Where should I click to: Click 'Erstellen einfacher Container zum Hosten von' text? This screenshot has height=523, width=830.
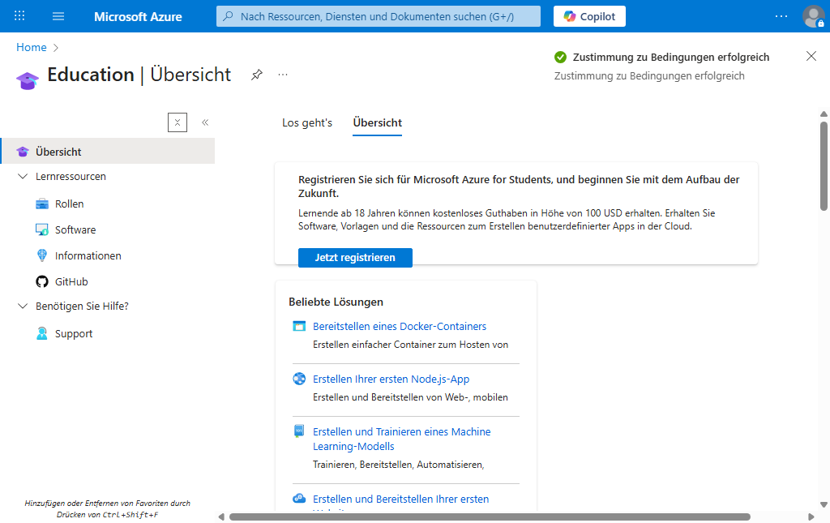coord(410,345)
